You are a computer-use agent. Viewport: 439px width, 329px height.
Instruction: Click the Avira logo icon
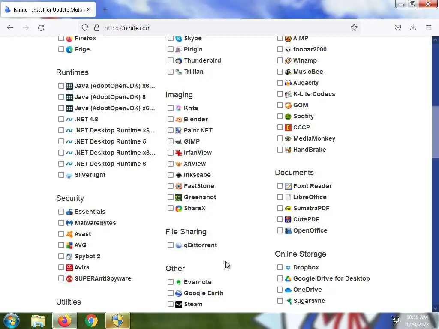point(69,267)
